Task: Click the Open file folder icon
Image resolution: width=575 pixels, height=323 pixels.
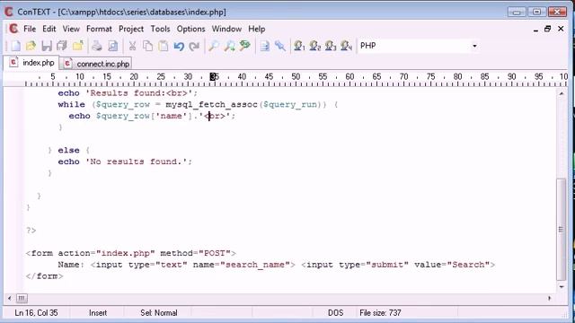Action: (x=31, y=46)
